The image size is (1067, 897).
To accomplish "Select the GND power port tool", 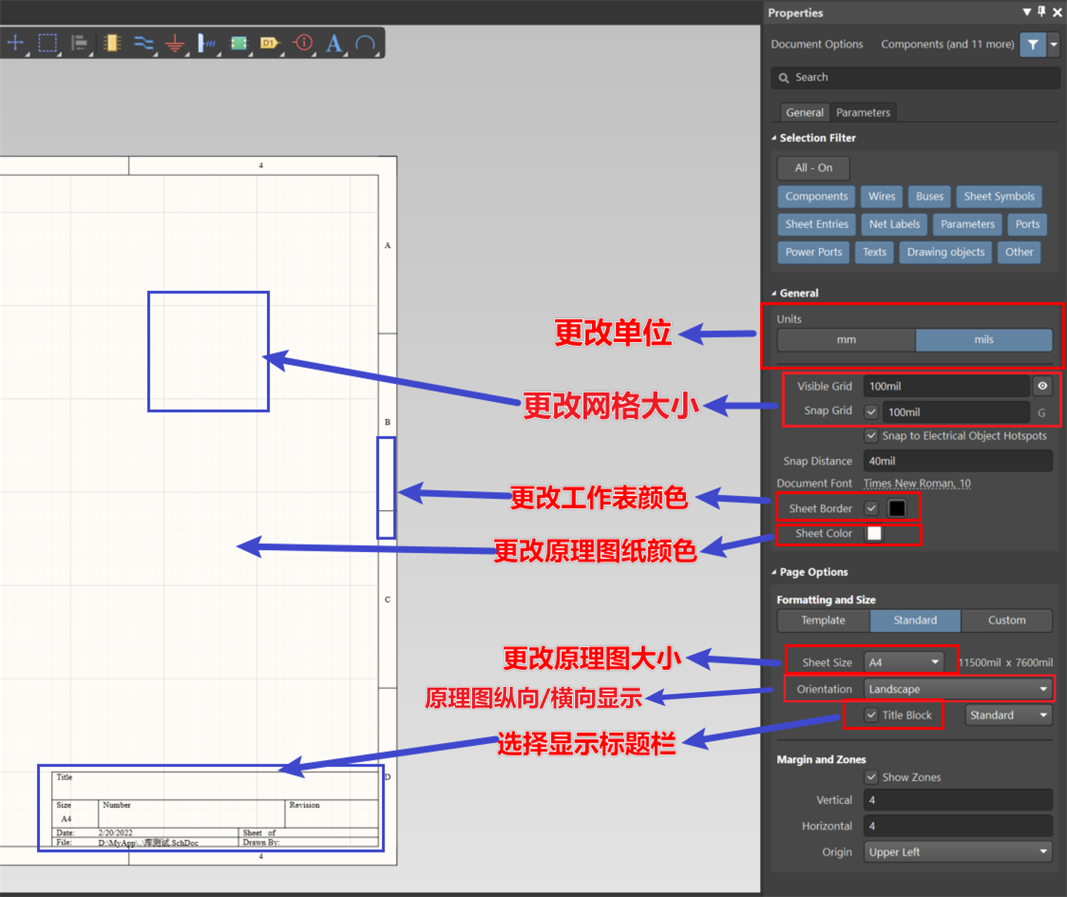I will click(175, 43).
